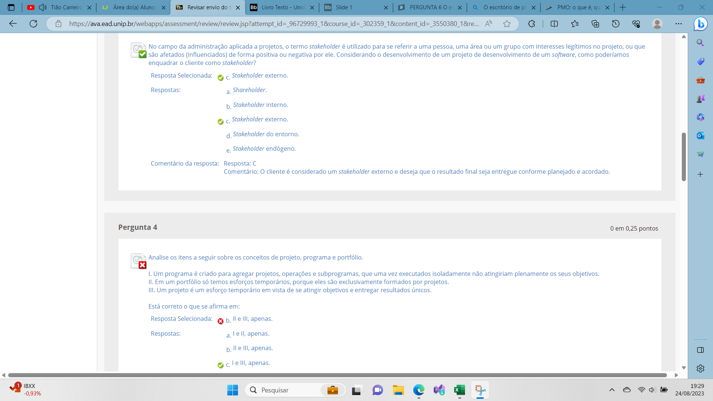Bookmark page with address bar star
713x401 pixels.
pyautogui.click(x=507, y=24)
